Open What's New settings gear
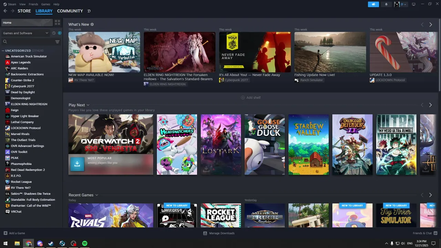This screenshot has height=248, width=441. [x=92, y=24]
